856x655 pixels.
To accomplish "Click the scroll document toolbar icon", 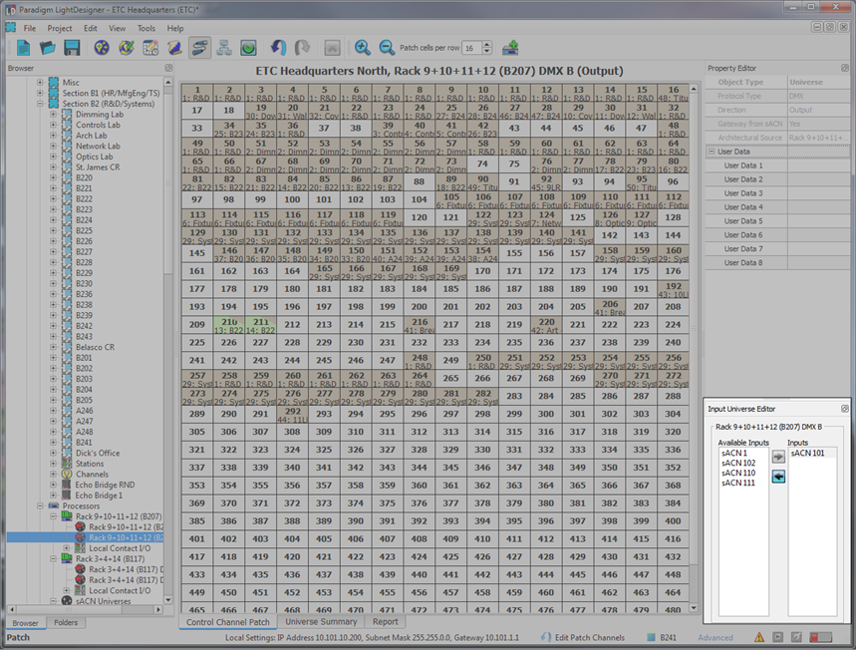I will click(x=174, y=48).
